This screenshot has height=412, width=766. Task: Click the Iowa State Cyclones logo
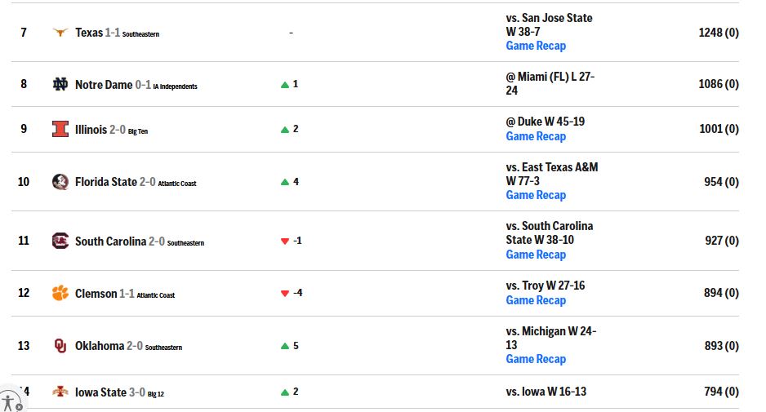click(x=60, y=392)
